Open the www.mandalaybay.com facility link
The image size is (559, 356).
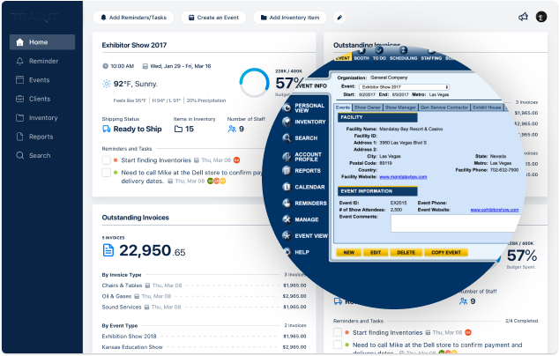(x=403, y=177)
